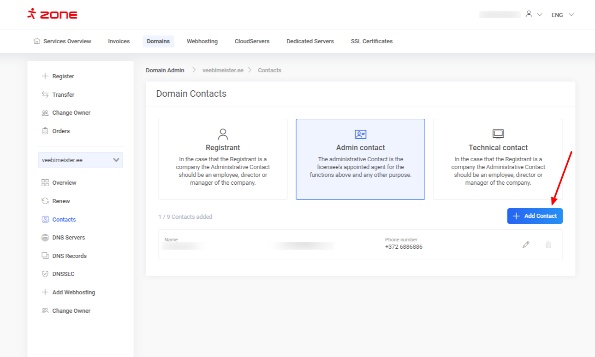Open DNS Records in sidebar
Screen dimensions: 595x357
[x=69, y=256]
